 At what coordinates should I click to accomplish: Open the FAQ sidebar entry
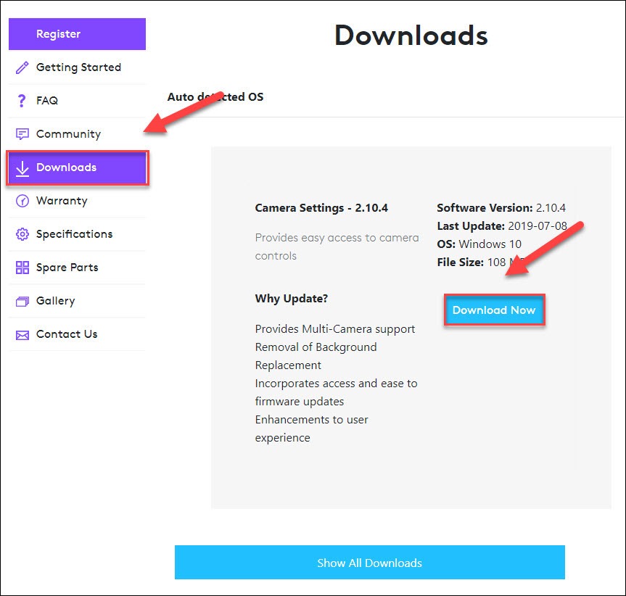click(x=47, y=101)
